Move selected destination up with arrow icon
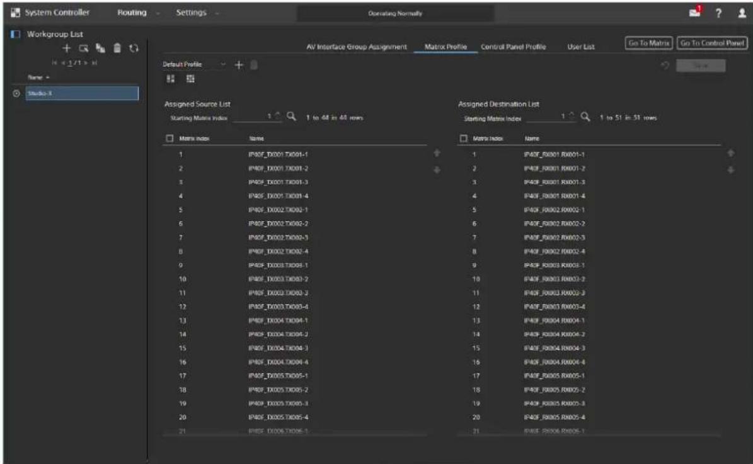This screenshot has width=753, height=464. pos(730,153)
